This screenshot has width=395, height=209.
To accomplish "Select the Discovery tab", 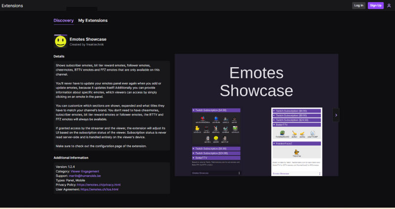I will click(x=64, y=21).
